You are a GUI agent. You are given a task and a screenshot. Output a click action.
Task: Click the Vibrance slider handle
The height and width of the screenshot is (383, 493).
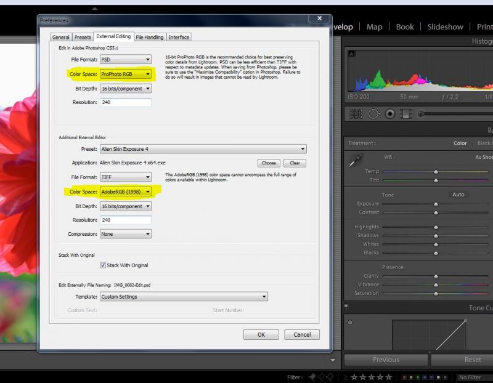[436, 284]
